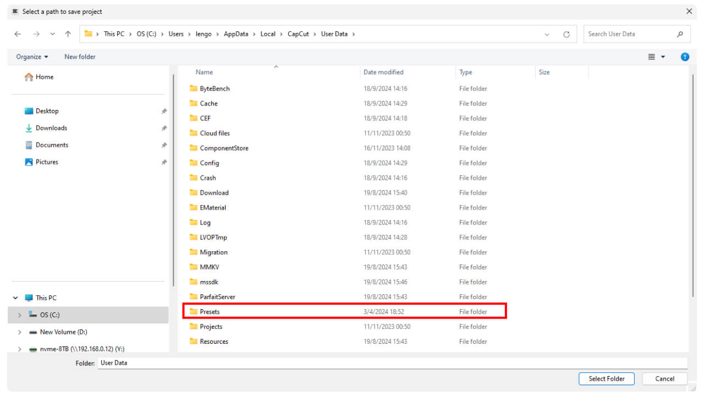Create a New folder
This screenshot has width=704, height=396.
80,57
